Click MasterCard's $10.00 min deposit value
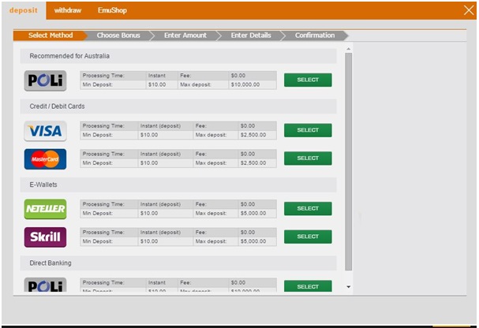Viewport: 479px width, 328px height. click(x=149, y=163)
